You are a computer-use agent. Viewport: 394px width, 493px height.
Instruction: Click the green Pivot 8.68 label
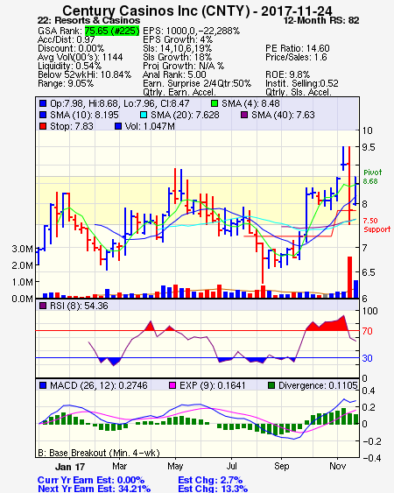coord(373,177)
